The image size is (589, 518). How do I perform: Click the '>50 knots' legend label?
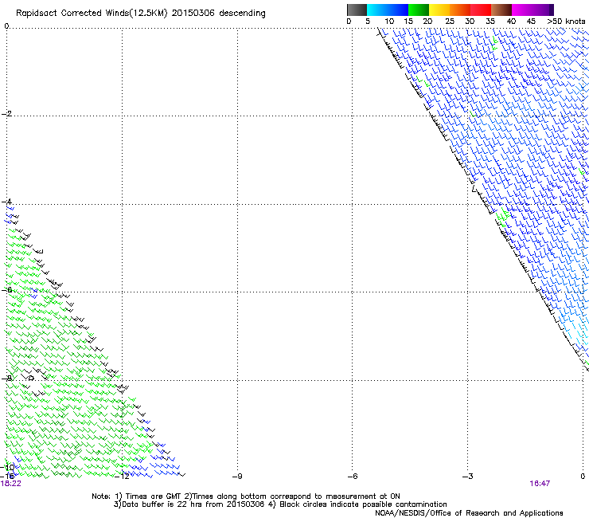tap(566, 22)
